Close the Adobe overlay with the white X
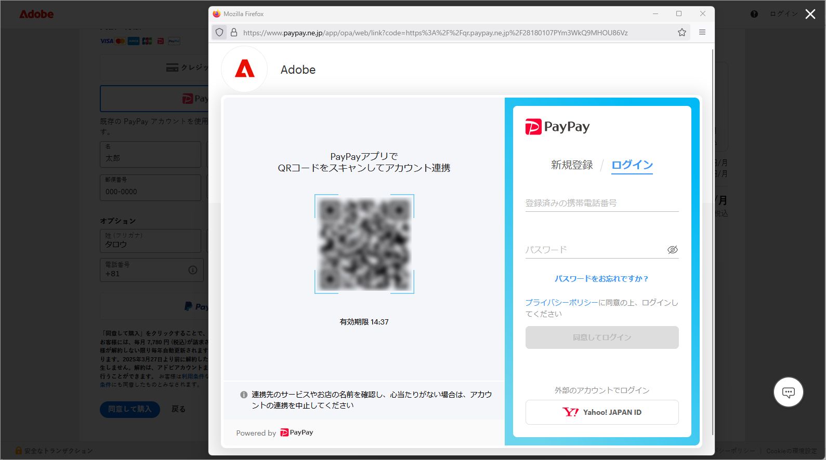This screenshot has height=460, width=826. point(810,14)
